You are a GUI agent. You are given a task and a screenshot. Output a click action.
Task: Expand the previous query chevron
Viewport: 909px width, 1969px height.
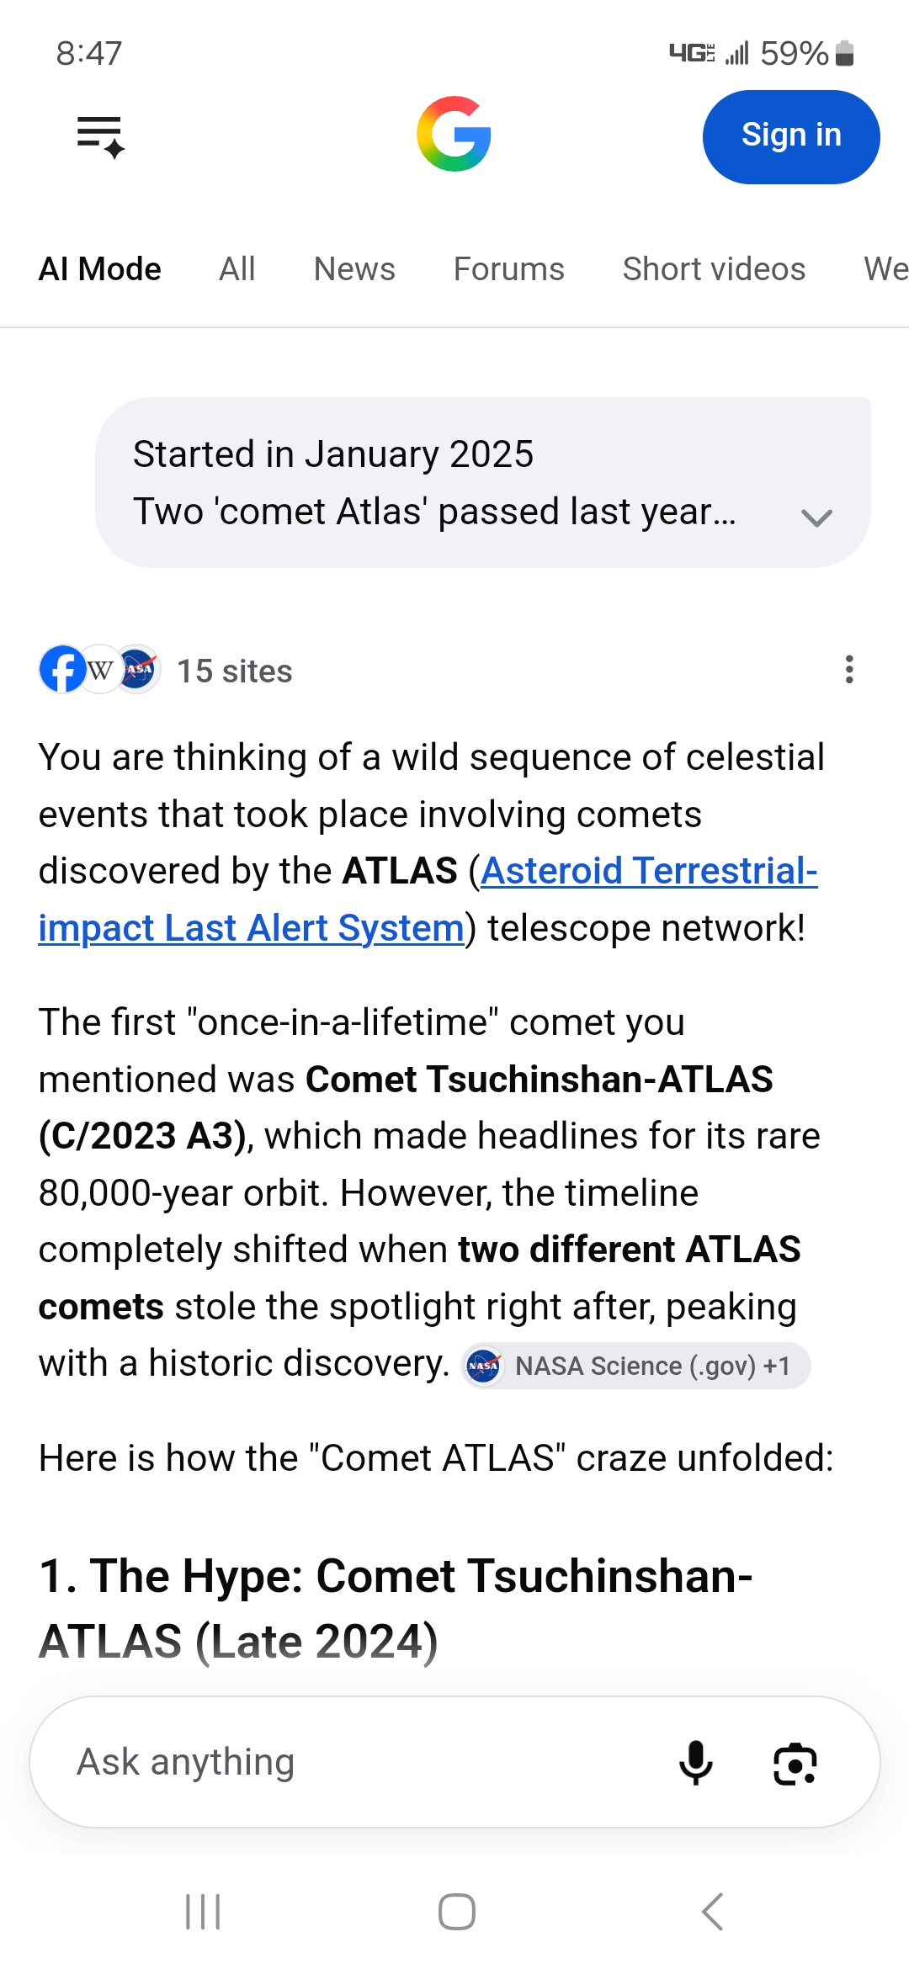(816, 517)
